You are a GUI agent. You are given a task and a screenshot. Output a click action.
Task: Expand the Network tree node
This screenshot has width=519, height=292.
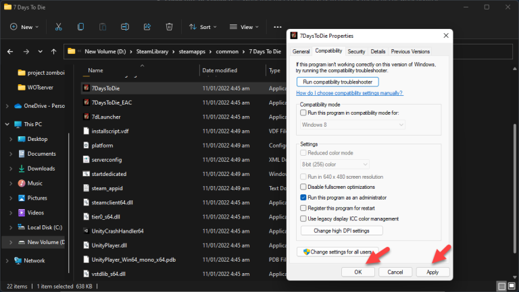click(7, 260)
